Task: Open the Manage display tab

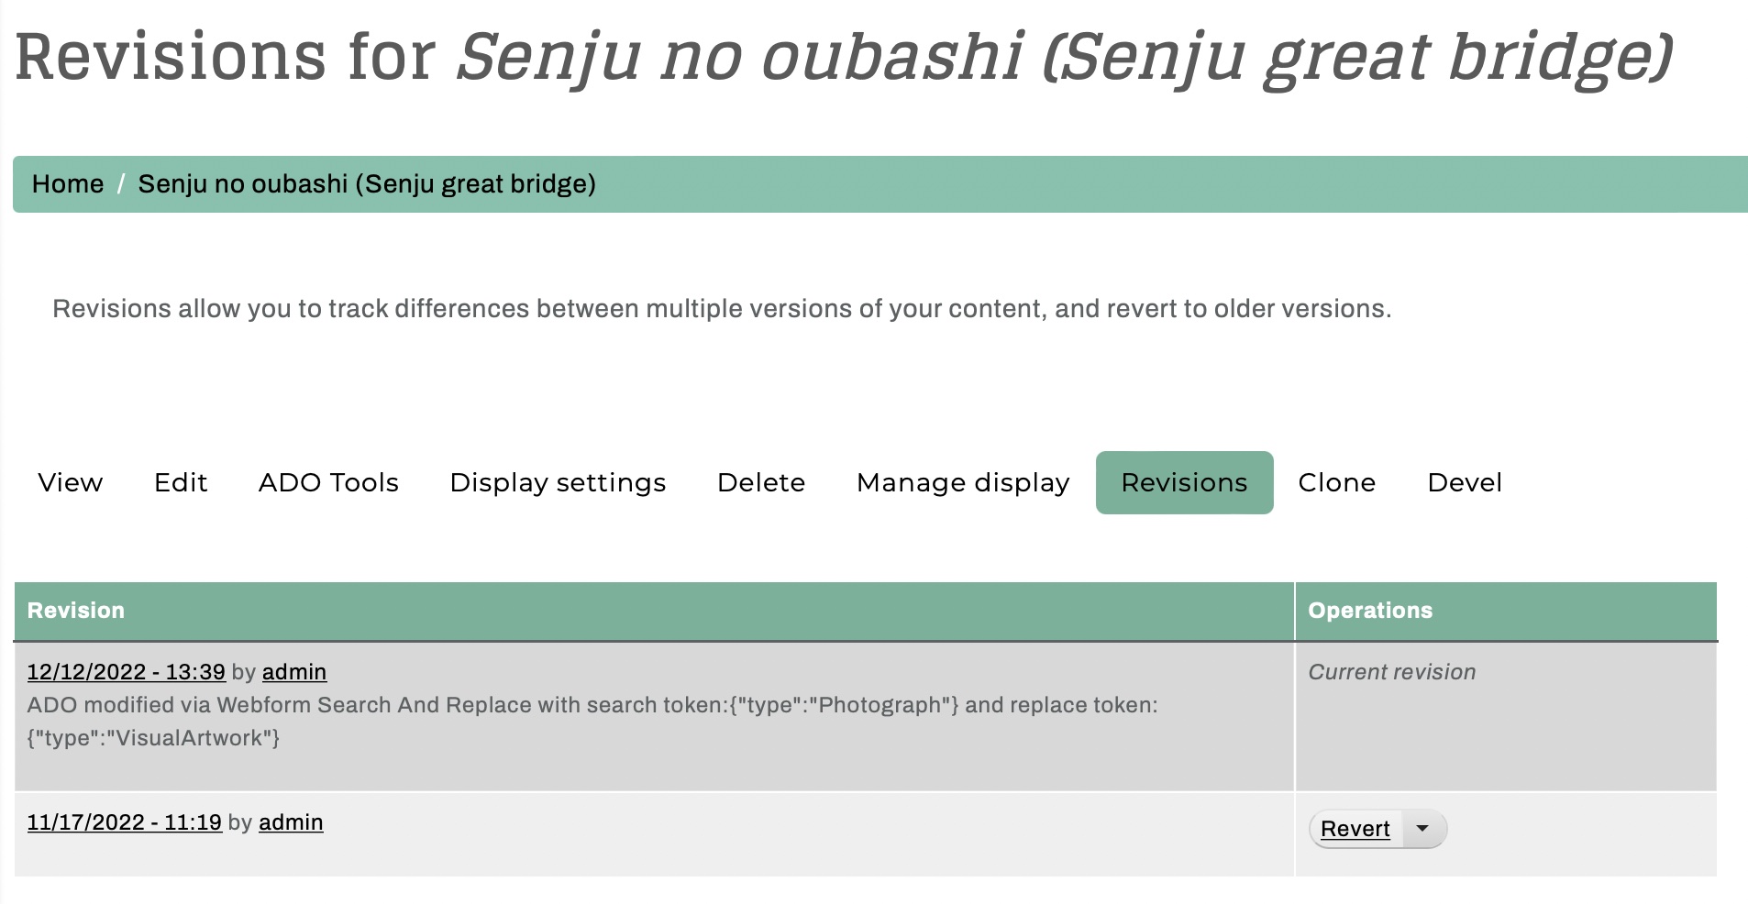Action: [963, 482]
